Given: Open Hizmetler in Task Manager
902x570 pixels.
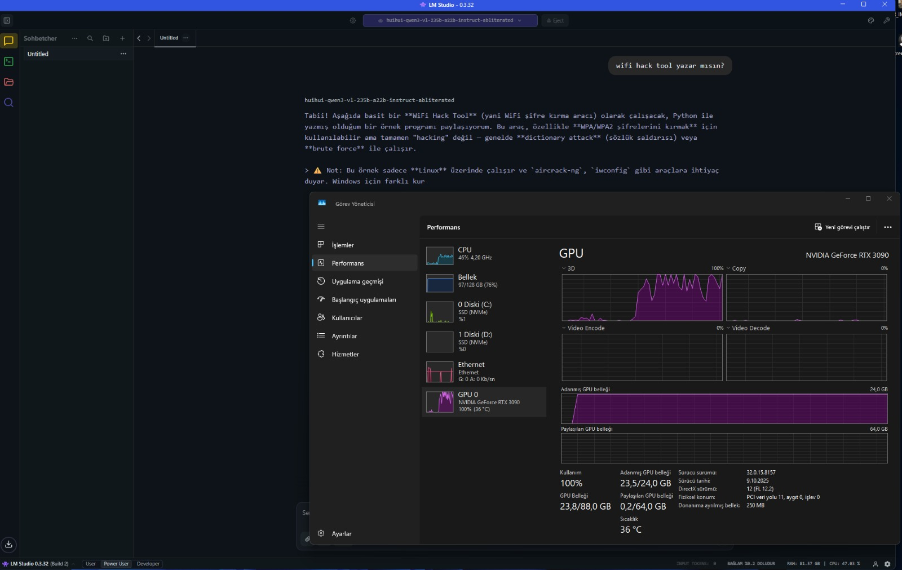Looking at the screenshot, I should pyautogui.click(x=365, y=354).
